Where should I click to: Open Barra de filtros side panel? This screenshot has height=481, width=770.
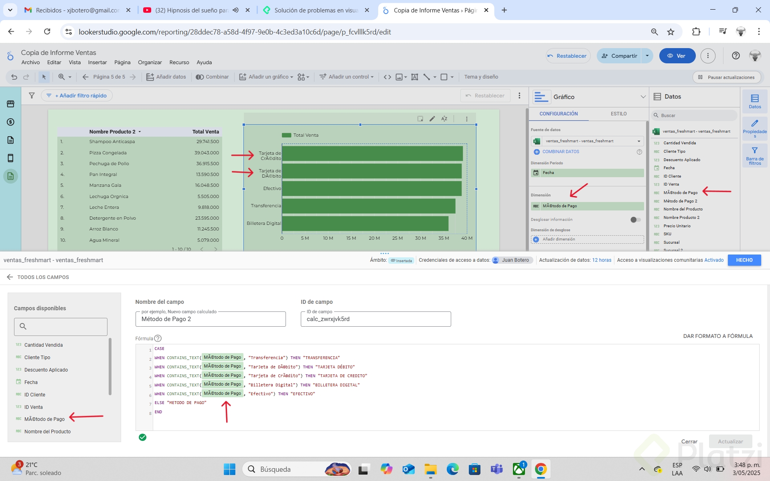click(754, 155)
